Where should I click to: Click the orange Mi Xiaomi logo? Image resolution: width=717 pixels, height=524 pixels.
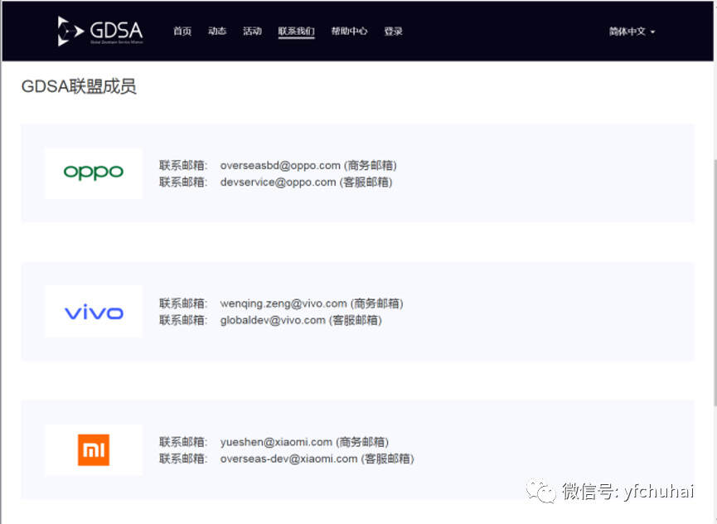point(93,449)
